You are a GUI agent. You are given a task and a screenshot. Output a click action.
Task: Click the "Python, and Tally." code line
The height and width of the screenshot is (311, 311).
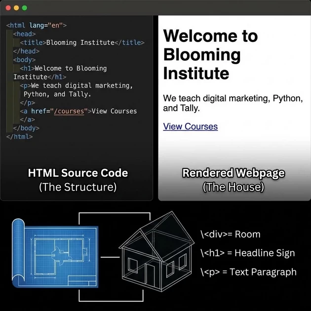tap(57, 94)
